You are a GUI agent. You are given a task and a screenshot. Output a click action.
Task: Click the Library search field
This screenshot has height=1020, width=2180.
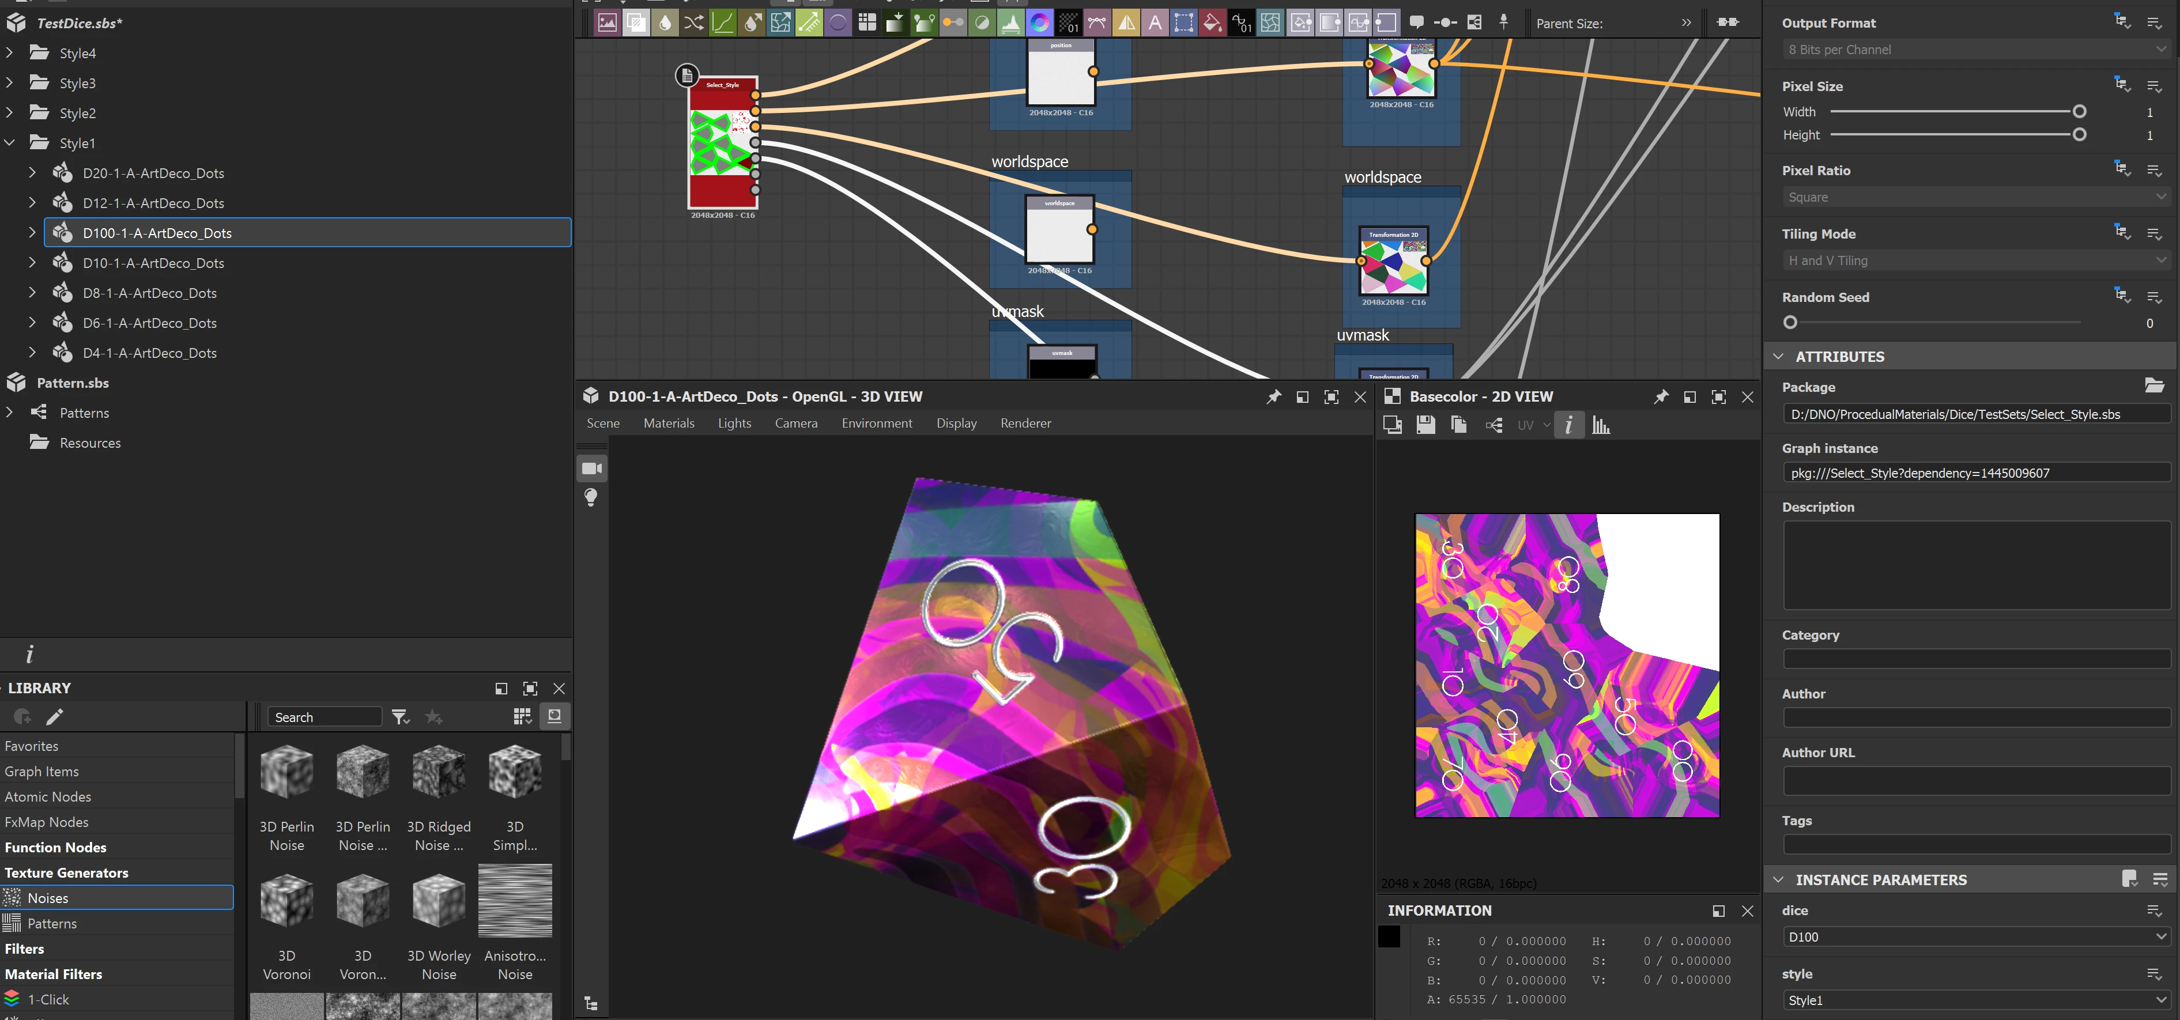click(325, 716)
